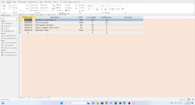Click the navigation pane Search box
The width and height of the screenshot is (195, 105).
pos(9,19)
